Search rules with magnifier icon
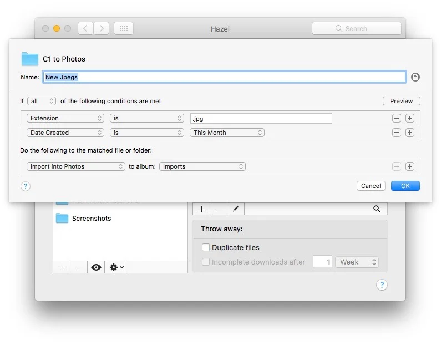The width and height of the screenshot is (441, 345). [377, 209]
